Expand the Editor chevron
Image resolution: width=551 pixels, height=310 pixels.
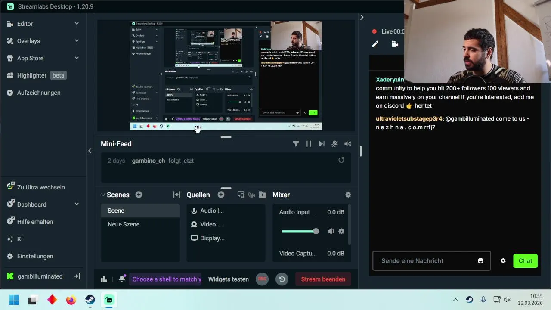[77, 24]
